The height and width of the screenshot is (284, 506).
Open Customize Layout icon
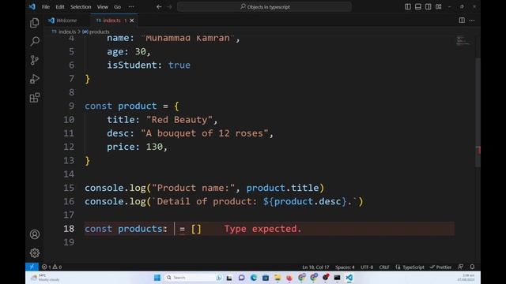click(x=439, y=7)
